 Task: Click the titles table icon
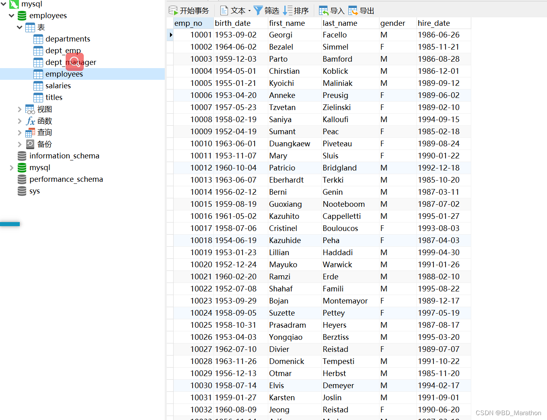[38, 98]
